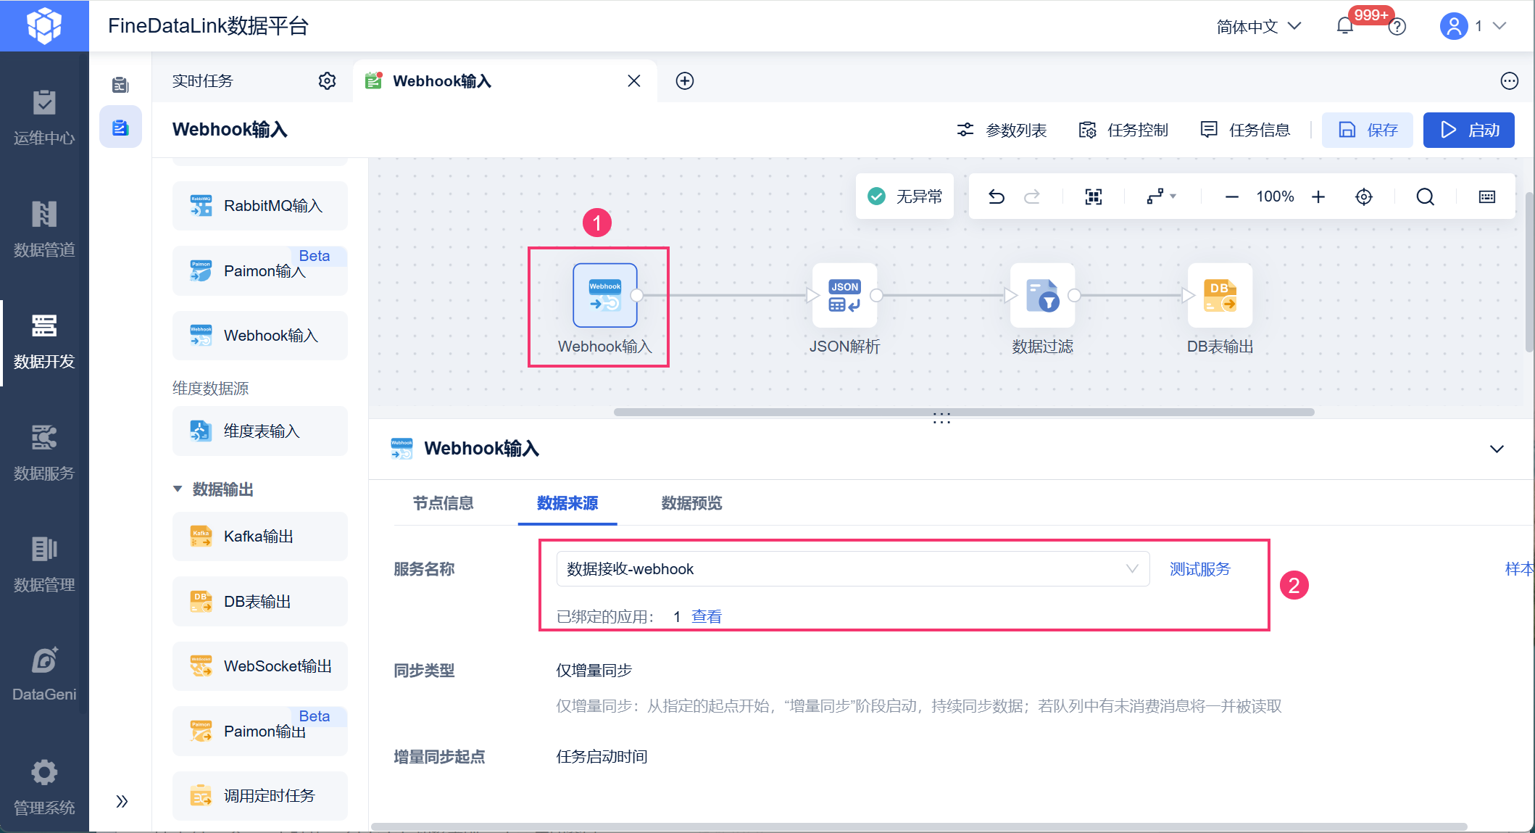Open the 简体中文 language dropdown

tap(1259, 26)
